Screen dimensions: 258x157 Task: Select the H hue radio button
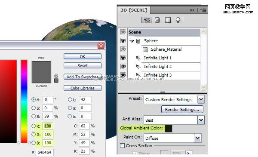(34, 99)
